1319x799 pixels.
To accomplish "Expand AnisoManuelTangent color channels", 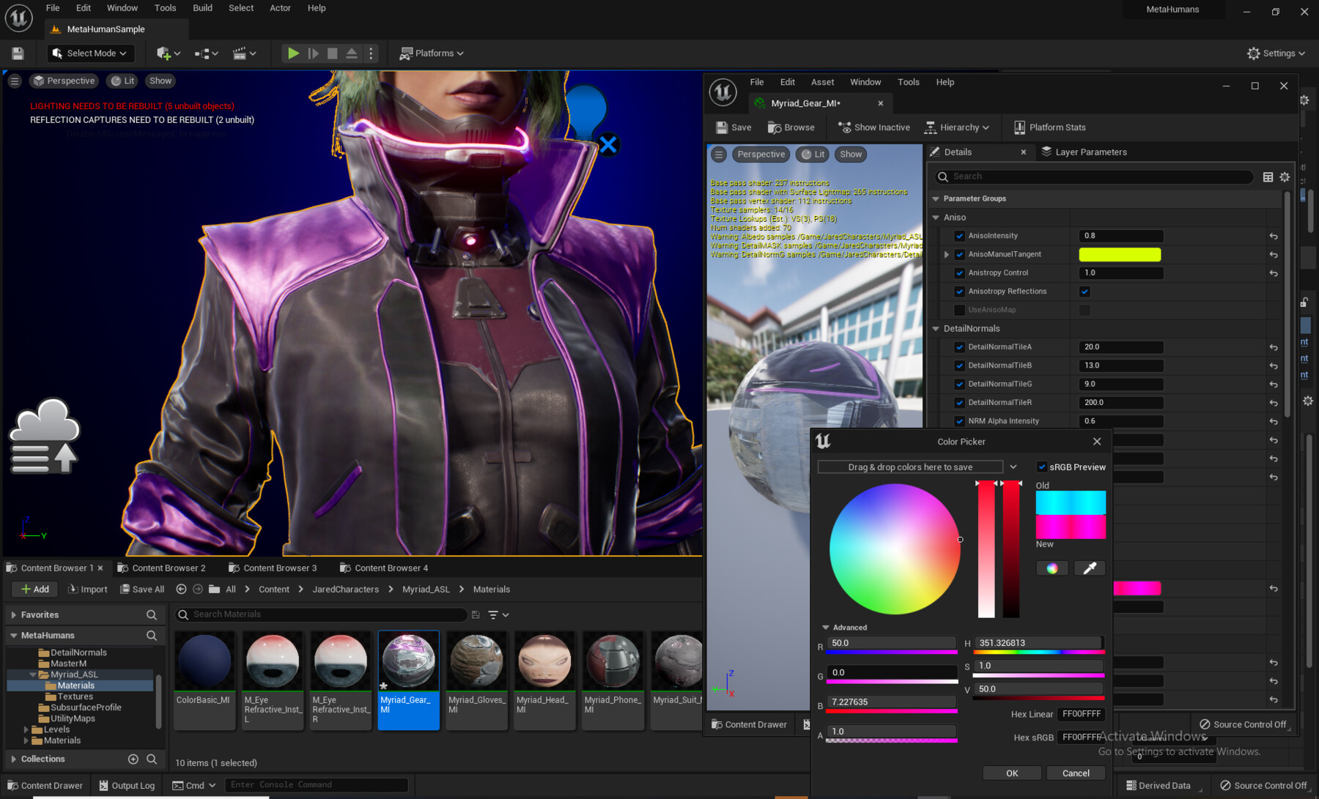I will pos(946,255).
